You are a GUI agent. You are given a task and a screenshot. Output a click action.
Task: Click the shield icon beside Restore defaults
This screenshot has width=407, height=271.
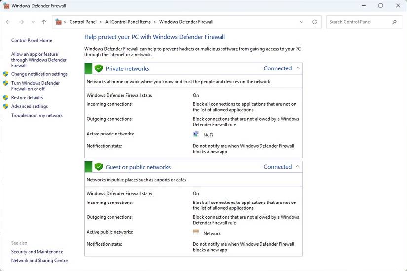coord(6,98)
